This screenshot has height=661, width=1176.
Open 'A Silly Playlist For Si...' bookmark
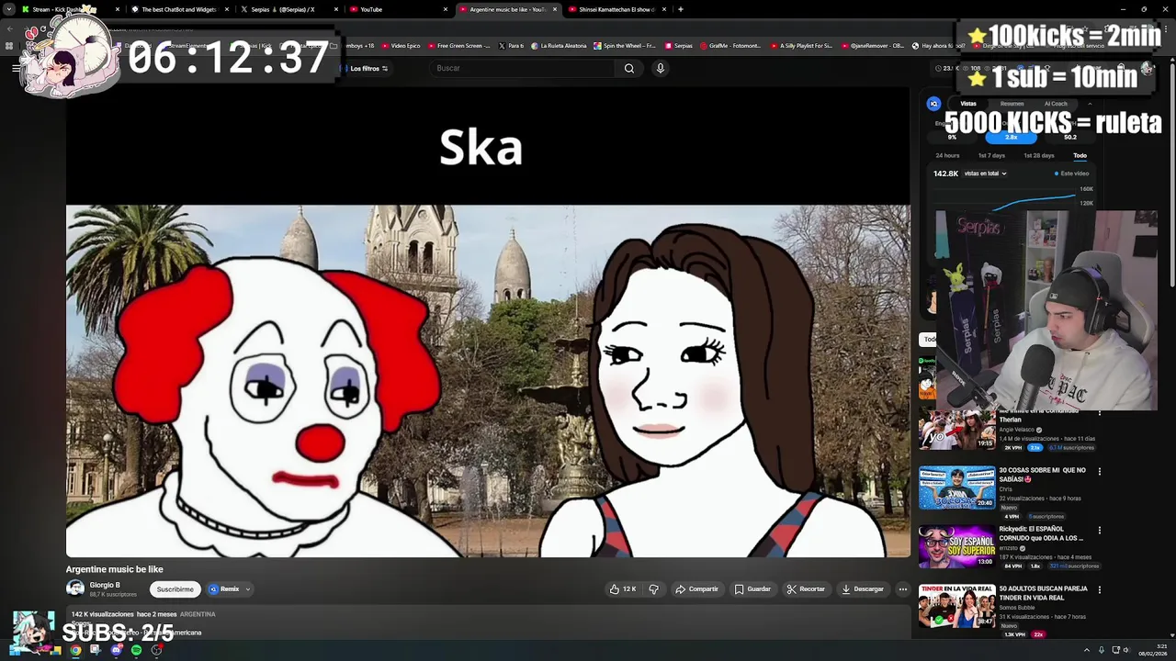tap(802, 46)
